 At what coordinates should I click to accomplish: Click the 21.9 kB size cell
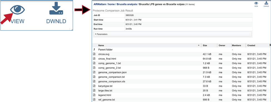point(207,72)
